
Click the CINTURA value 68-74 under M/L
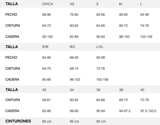click(74, 68)
